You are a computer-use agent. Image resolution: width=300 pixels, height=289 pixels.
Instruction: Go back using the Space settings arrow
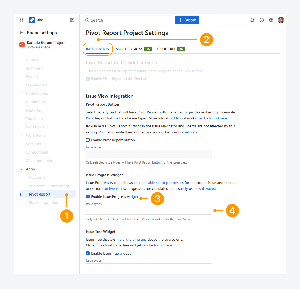coord(22,33)
